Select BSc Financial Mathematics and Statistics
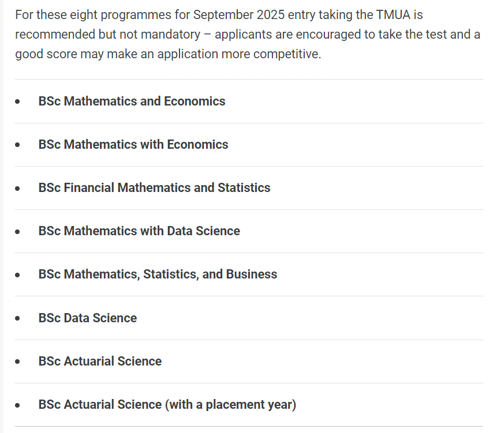 tap(154, 188)
